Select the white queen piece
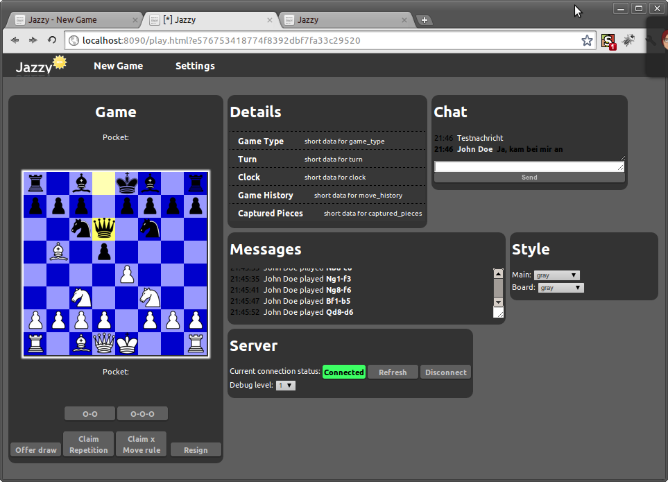This screenshot has height=482, width=668. [x=104, y=343]
